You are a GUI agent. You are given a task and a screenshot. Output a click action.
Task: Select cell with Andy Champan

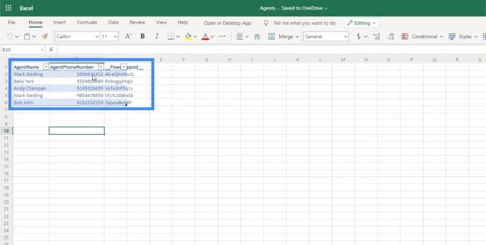31,89
